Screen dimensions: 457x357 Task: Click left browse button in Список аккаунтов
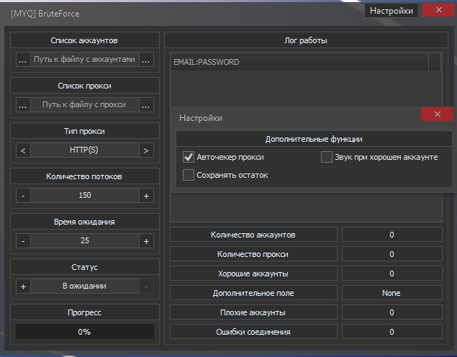pos(22,60)
